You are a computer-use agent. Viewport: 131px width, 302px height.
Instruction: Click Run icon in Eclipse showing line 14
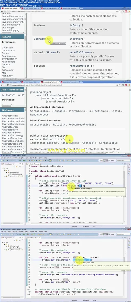24,160
